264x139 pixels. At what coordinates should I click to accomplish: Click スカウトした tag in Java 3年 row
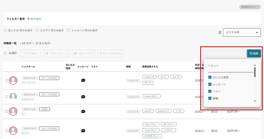[29, 109]
